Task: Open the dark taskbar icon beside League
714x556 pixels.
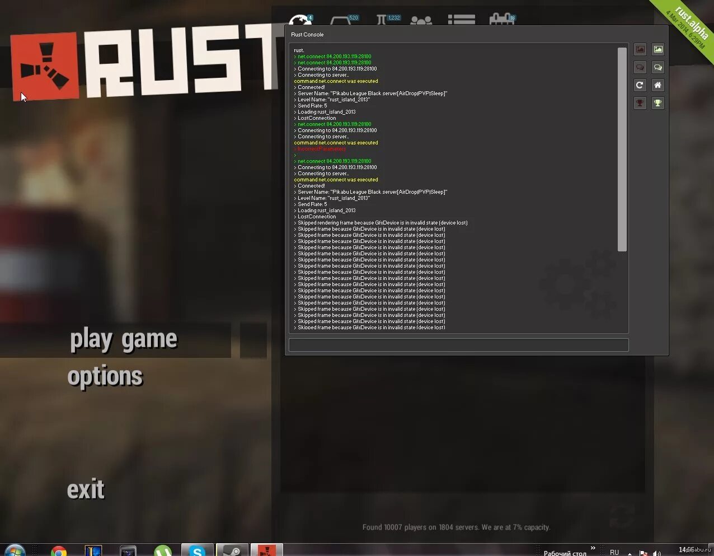Action: tap(128, 550)
